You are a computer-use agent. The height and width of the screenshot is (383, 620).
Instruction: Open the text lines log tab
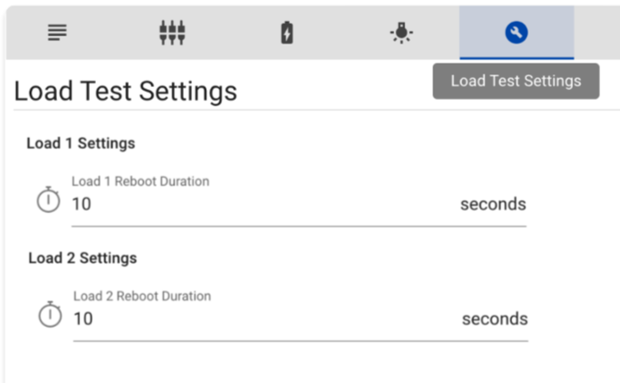57,34
